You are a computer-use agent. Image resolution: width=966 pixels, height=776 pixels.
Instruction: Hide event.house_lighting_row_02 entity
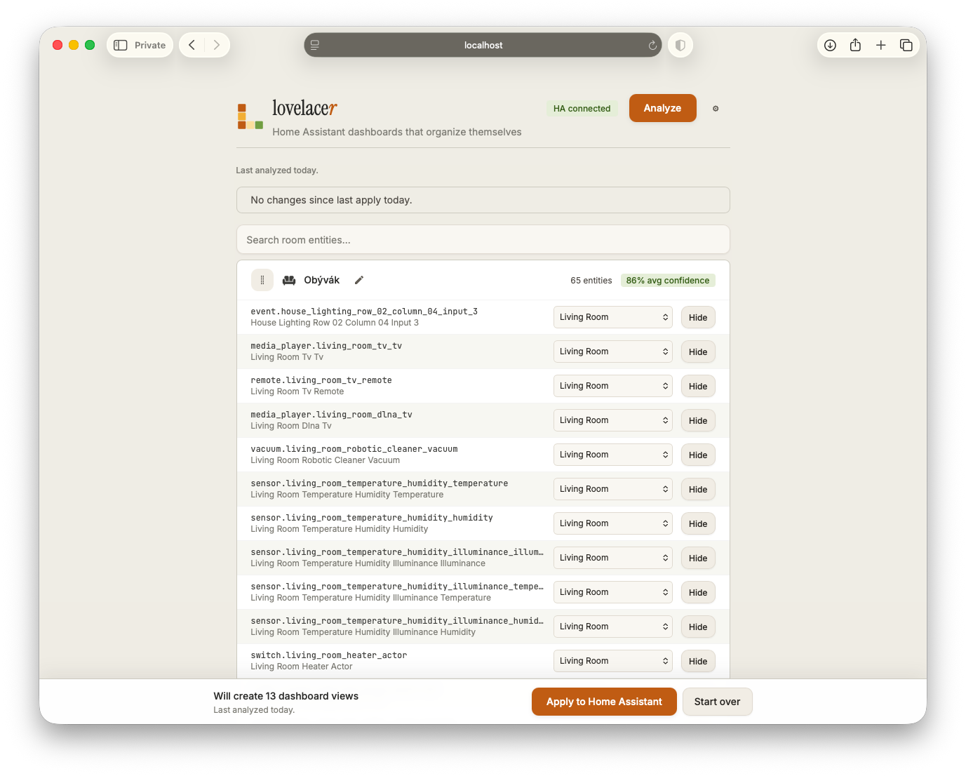(698, 317)
